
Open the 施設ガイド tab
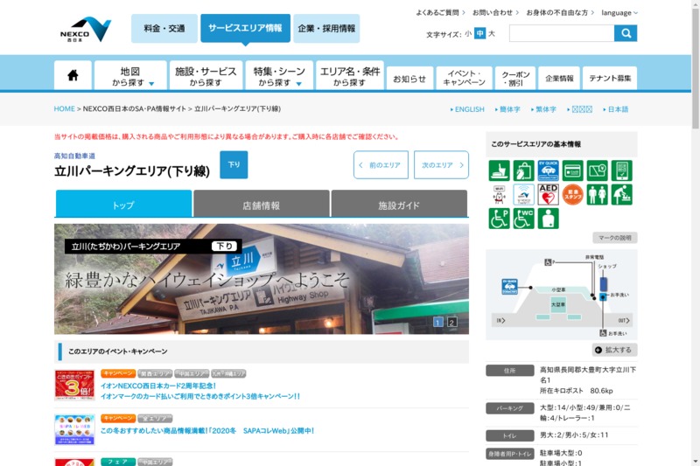[399, 205]
